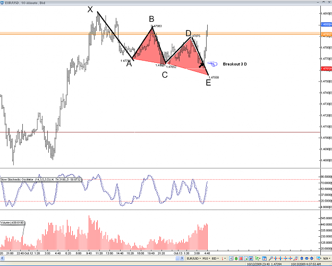Open the M10 timeframe dropdown
The height and width of the screenshot is (266, 332).
pyautogui.click(x=206, y=259)
